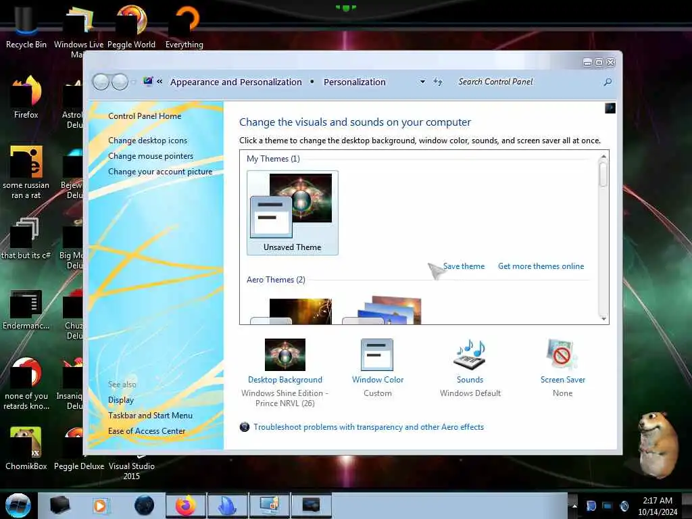Expand the breadcrumb chevron before Appearance
The height and width of the screenshot is (519, 692).
[159, 82]
